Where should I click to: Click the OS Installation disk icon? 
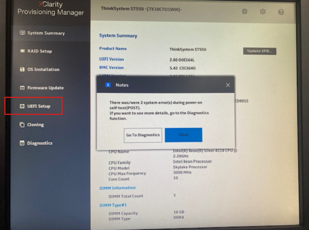[22, 69]
